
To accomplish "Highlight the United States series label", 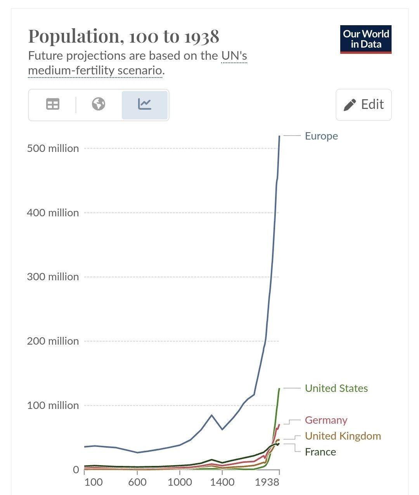I will [336, 388].
